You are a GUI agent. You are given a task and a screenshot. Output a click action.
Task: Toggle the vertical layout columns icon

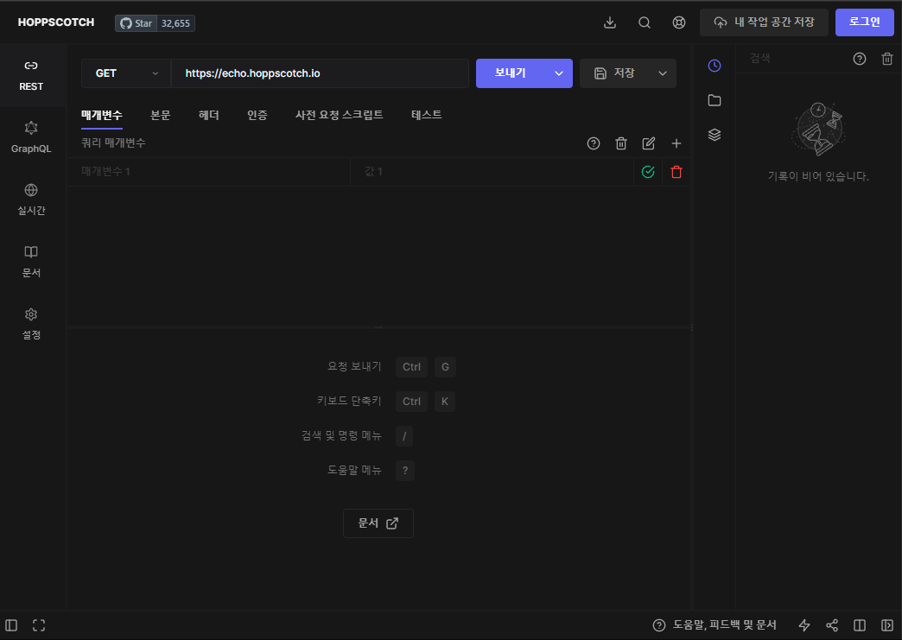[x=860, y=625]
